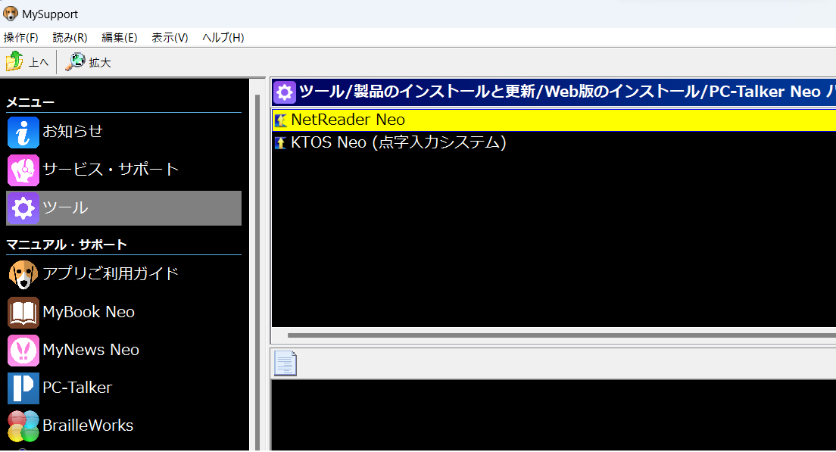Image resolution: width=836 pixels, height=452 pixels.
Task: Select the BrailleWorks colored-circles icon
Action: tap(23, 426)
